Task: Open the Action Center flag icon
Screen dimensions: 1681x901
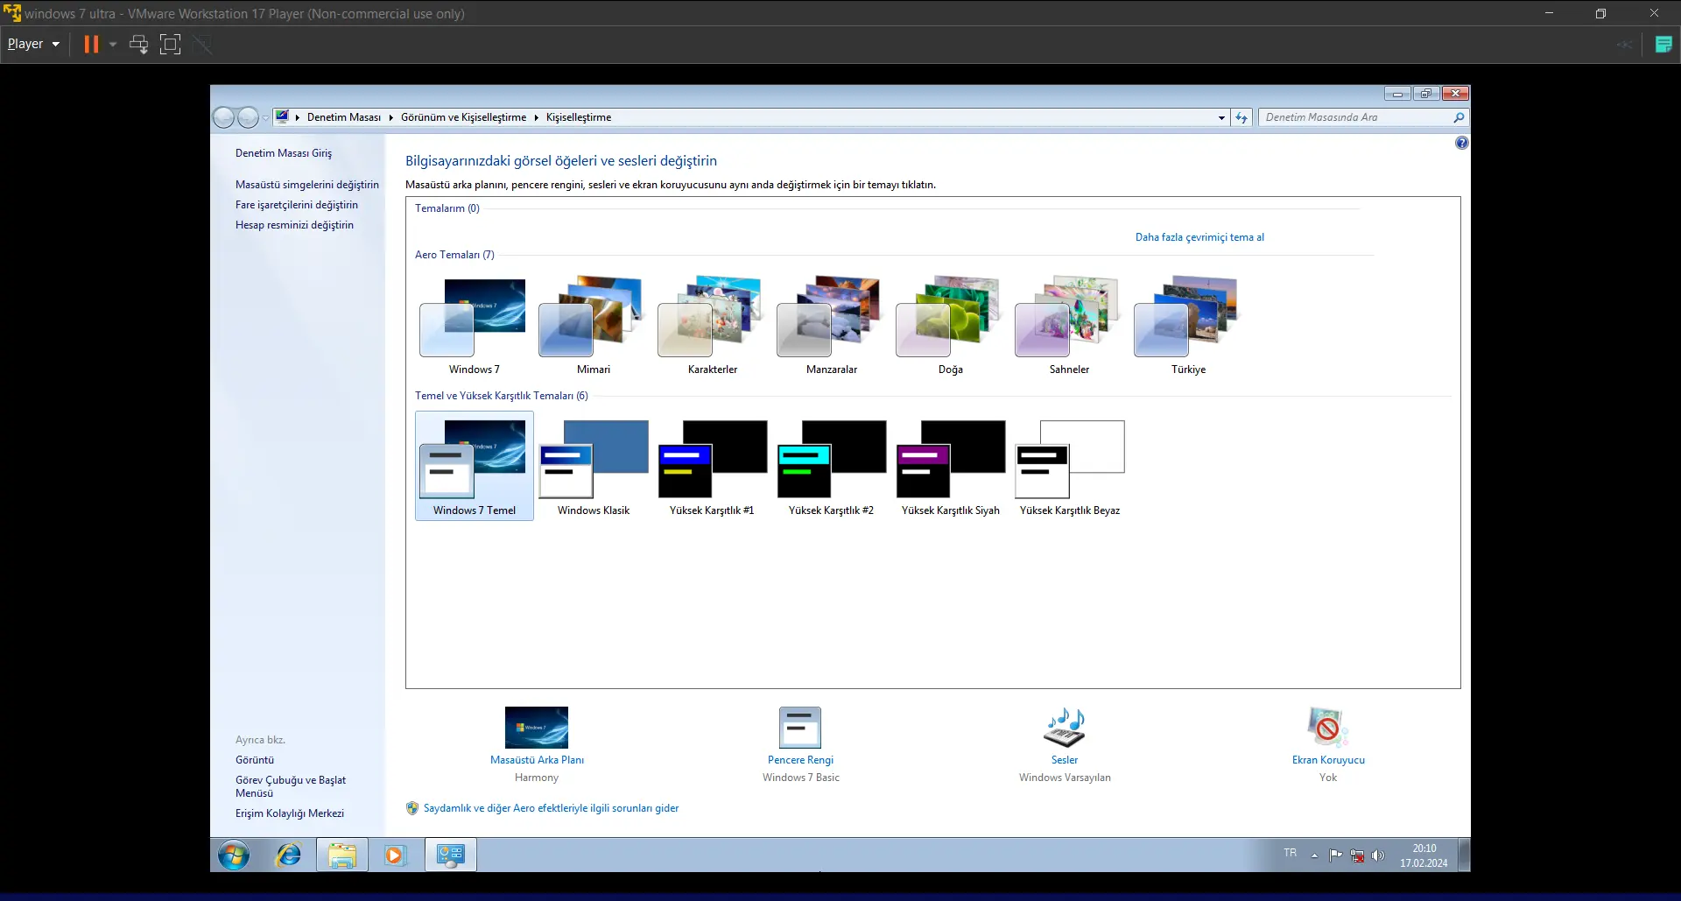Action: (x=1335, y=855)
